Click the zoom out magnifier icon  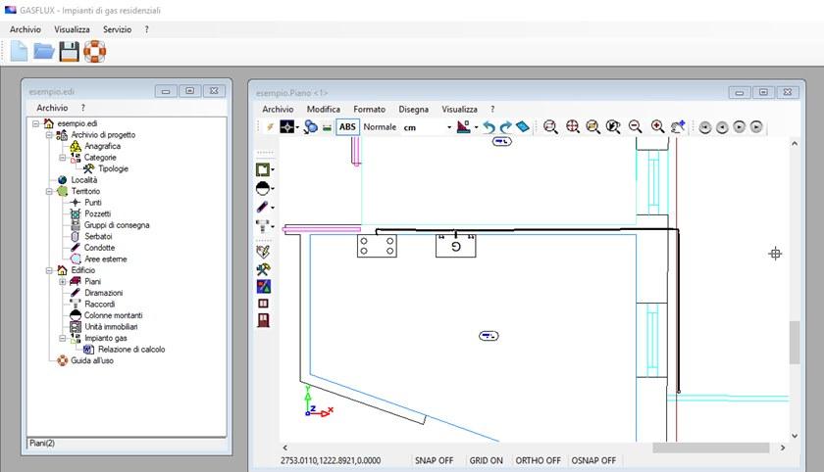tap(636, 126)
